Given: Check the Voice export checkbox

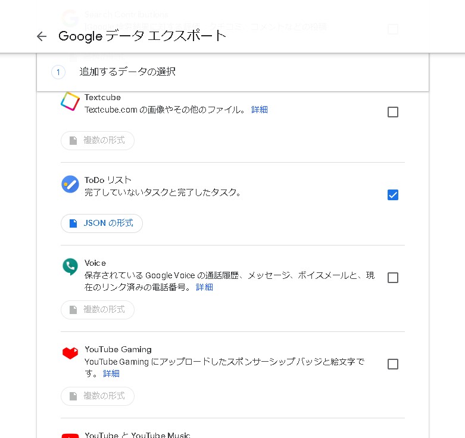Looking at the screenshot, I should coord(393,278).
